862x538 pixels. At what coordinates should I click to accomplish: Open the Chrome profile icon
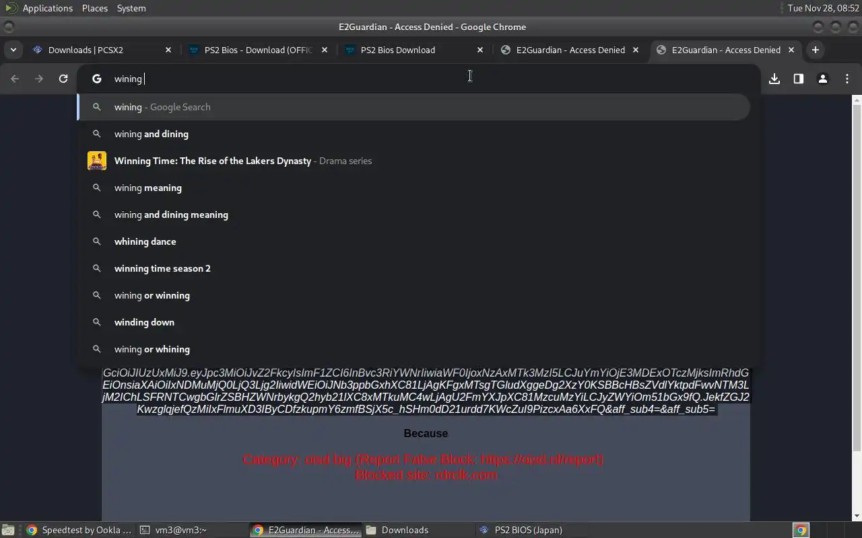(822, 79)
